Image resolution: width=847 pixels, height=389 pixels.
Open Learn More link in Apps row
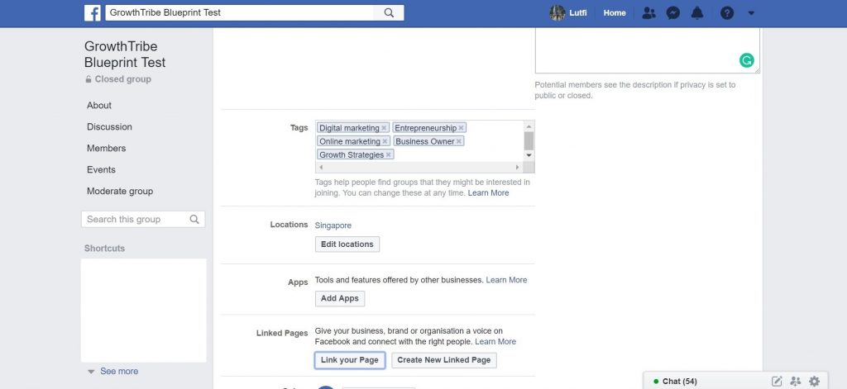(x=507, y=280)
